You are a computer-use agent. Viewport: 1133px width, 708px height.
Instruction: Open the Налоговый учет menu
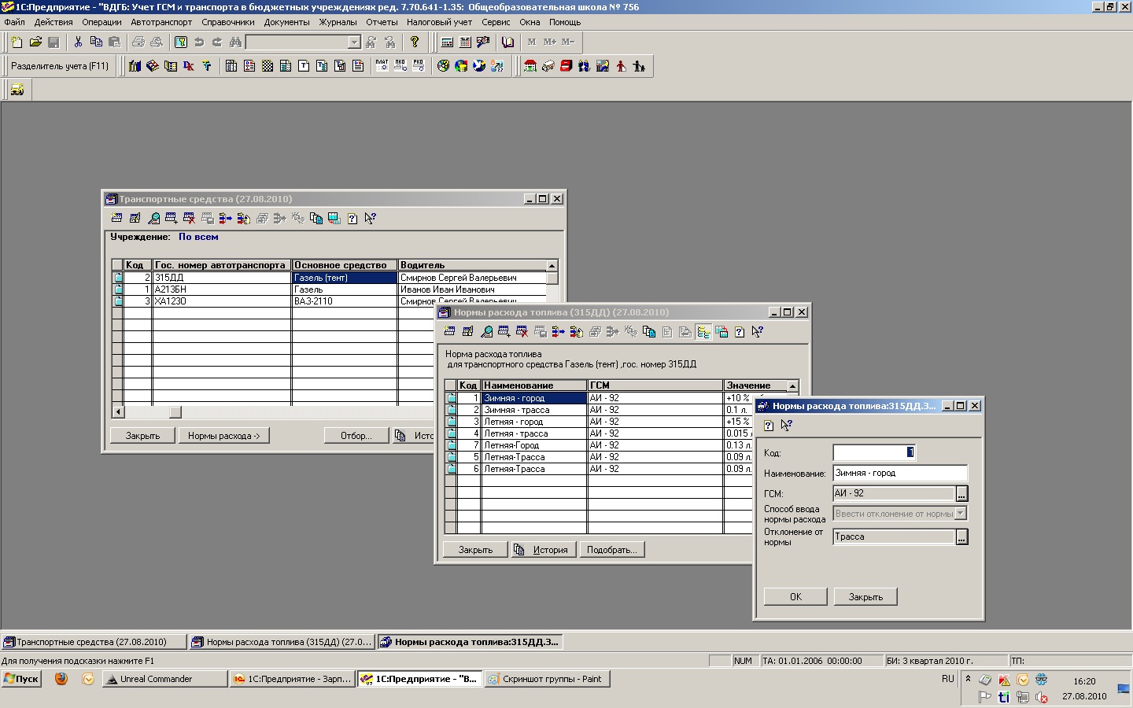pyautogui.click(x=439, y=22)
